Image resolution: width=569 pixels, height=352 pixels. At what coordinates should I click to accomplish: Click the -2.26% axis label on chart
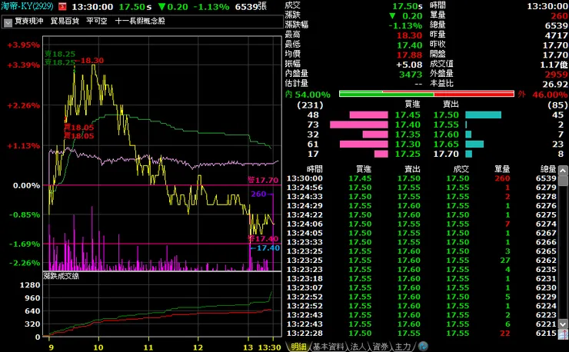coord(25,263)
